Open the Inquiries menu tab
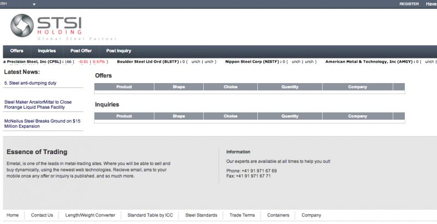This screenshot has width=437, height=224. pos(47,51)
